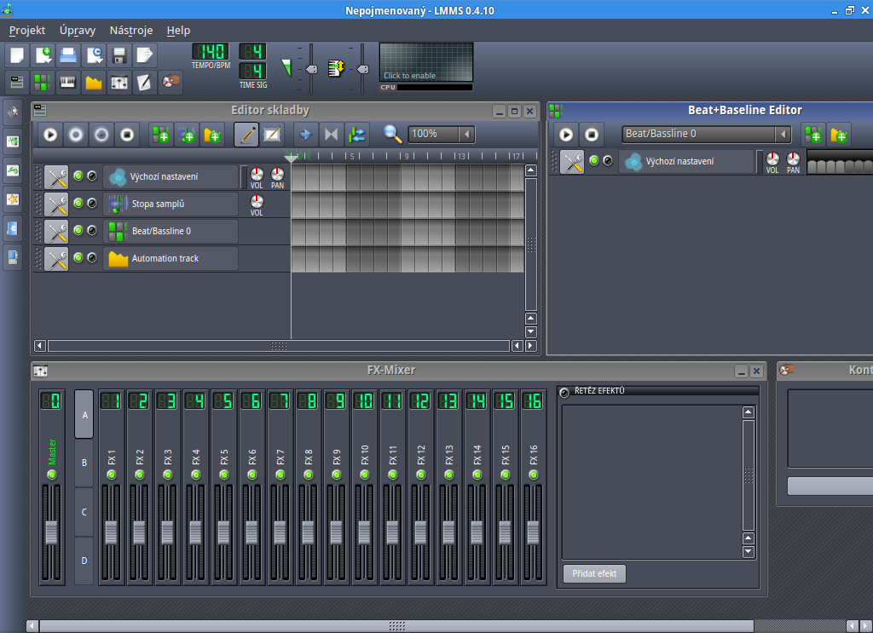This screenshot has height=633, width=873.
Task: Enable the Řetěz efektů effects chain LED
Action: [x=564, y=392]
